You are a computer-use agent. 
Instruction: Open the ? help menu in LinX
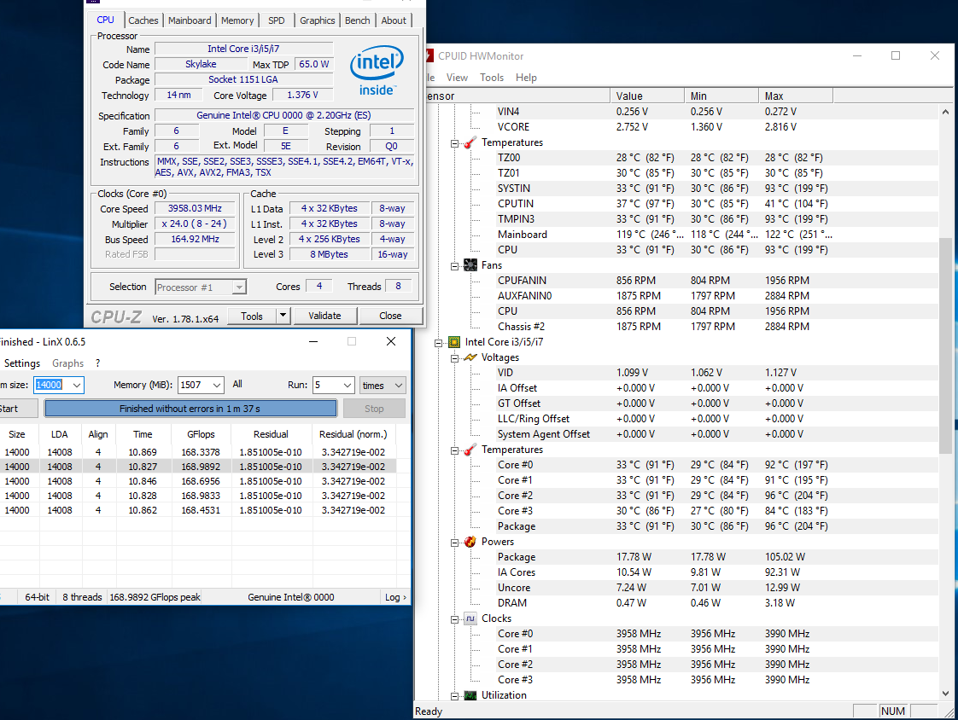(x=97, y=363)
